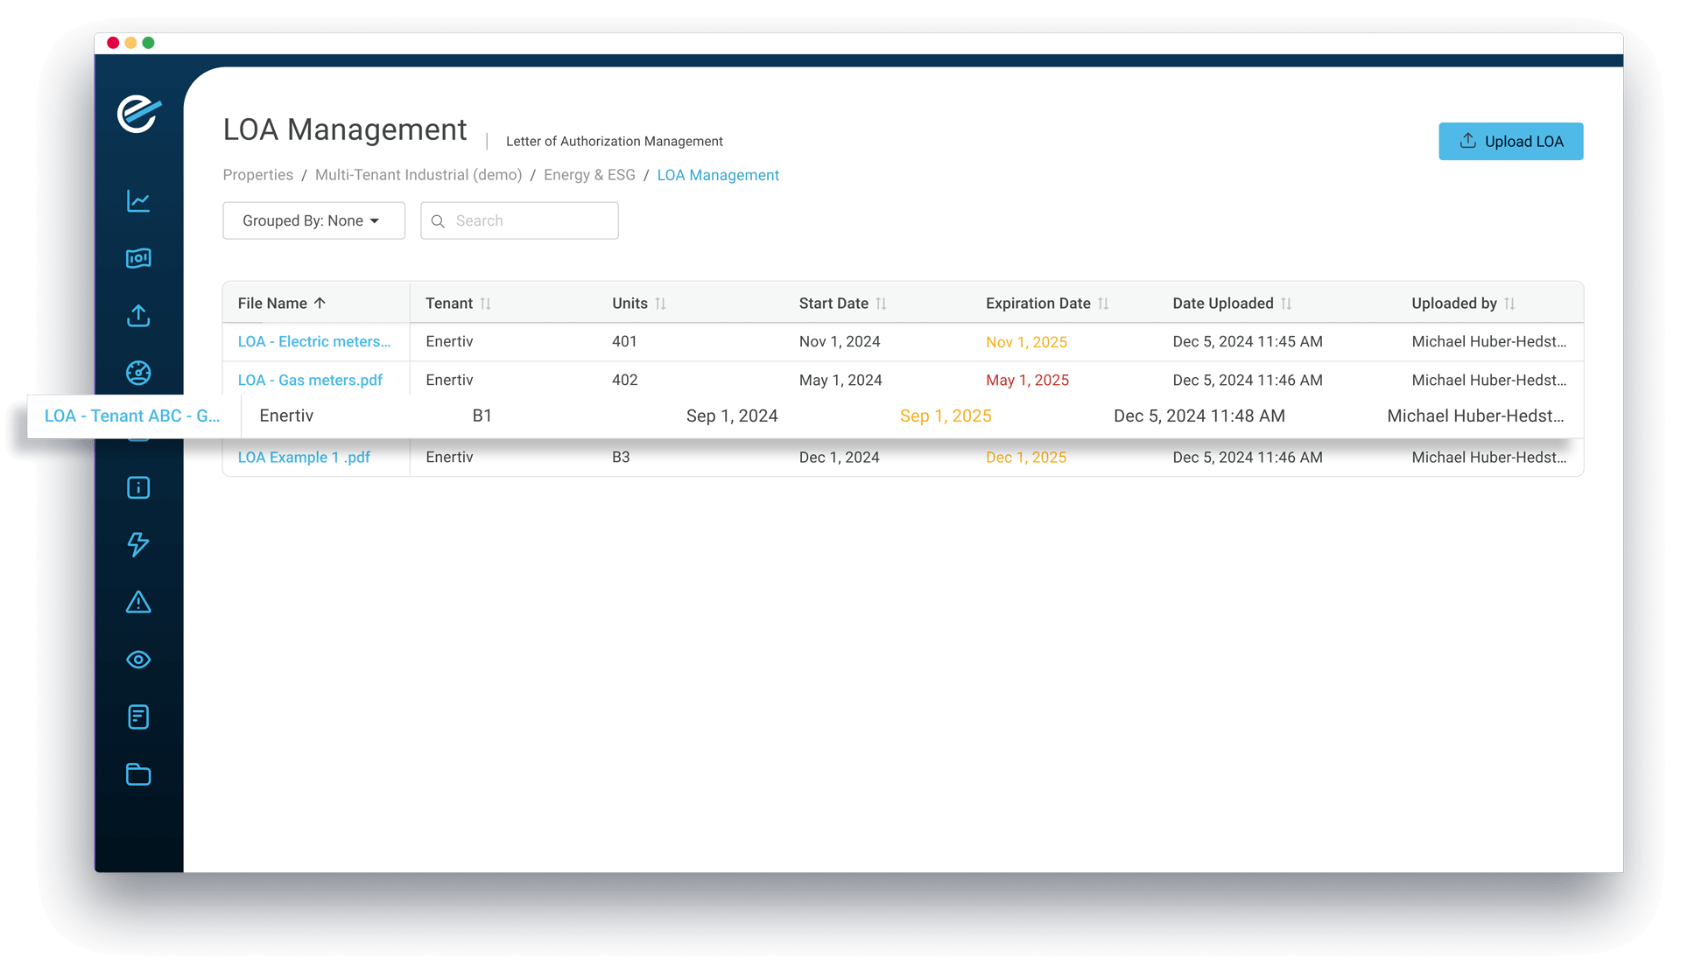This screenshot has width=1681, height=972.
Task: Open the upload arrow sidebar icon
Action: point(138,316)
